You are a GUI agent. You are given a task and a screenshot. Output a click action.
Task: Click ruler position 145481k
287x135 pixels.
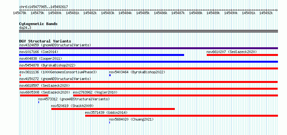click(73, 13)
